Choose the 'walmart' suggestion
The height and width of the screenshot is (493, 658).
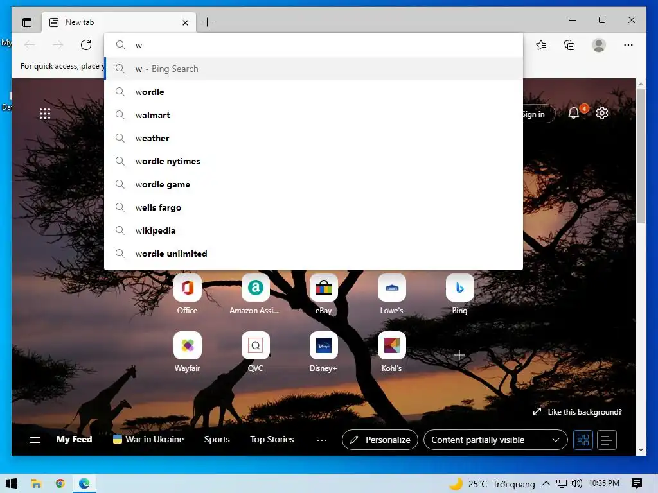pos(314,115)
